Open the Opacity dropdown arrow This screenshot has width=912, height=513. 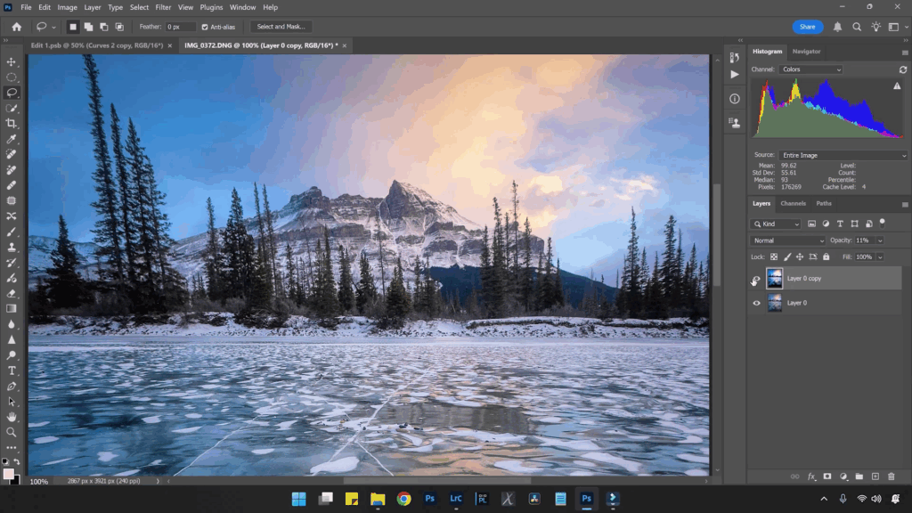click(878, 240)
